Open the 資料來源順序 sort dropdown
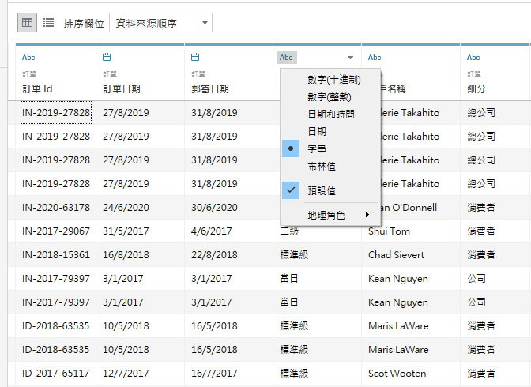This screenshot has width=531, height=387. [x=160, y=23]
